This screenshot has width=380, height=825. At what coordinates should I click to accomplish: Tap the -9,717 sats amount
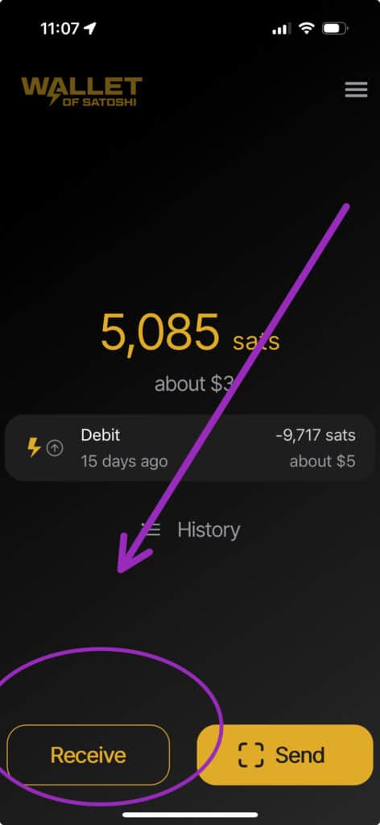click(x=316, y=435)
